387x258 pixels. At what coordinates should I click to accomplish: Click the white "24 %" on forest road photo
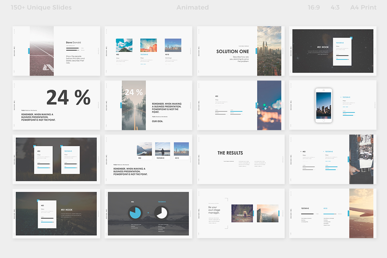pyautogui.click(x=134, y=93)
